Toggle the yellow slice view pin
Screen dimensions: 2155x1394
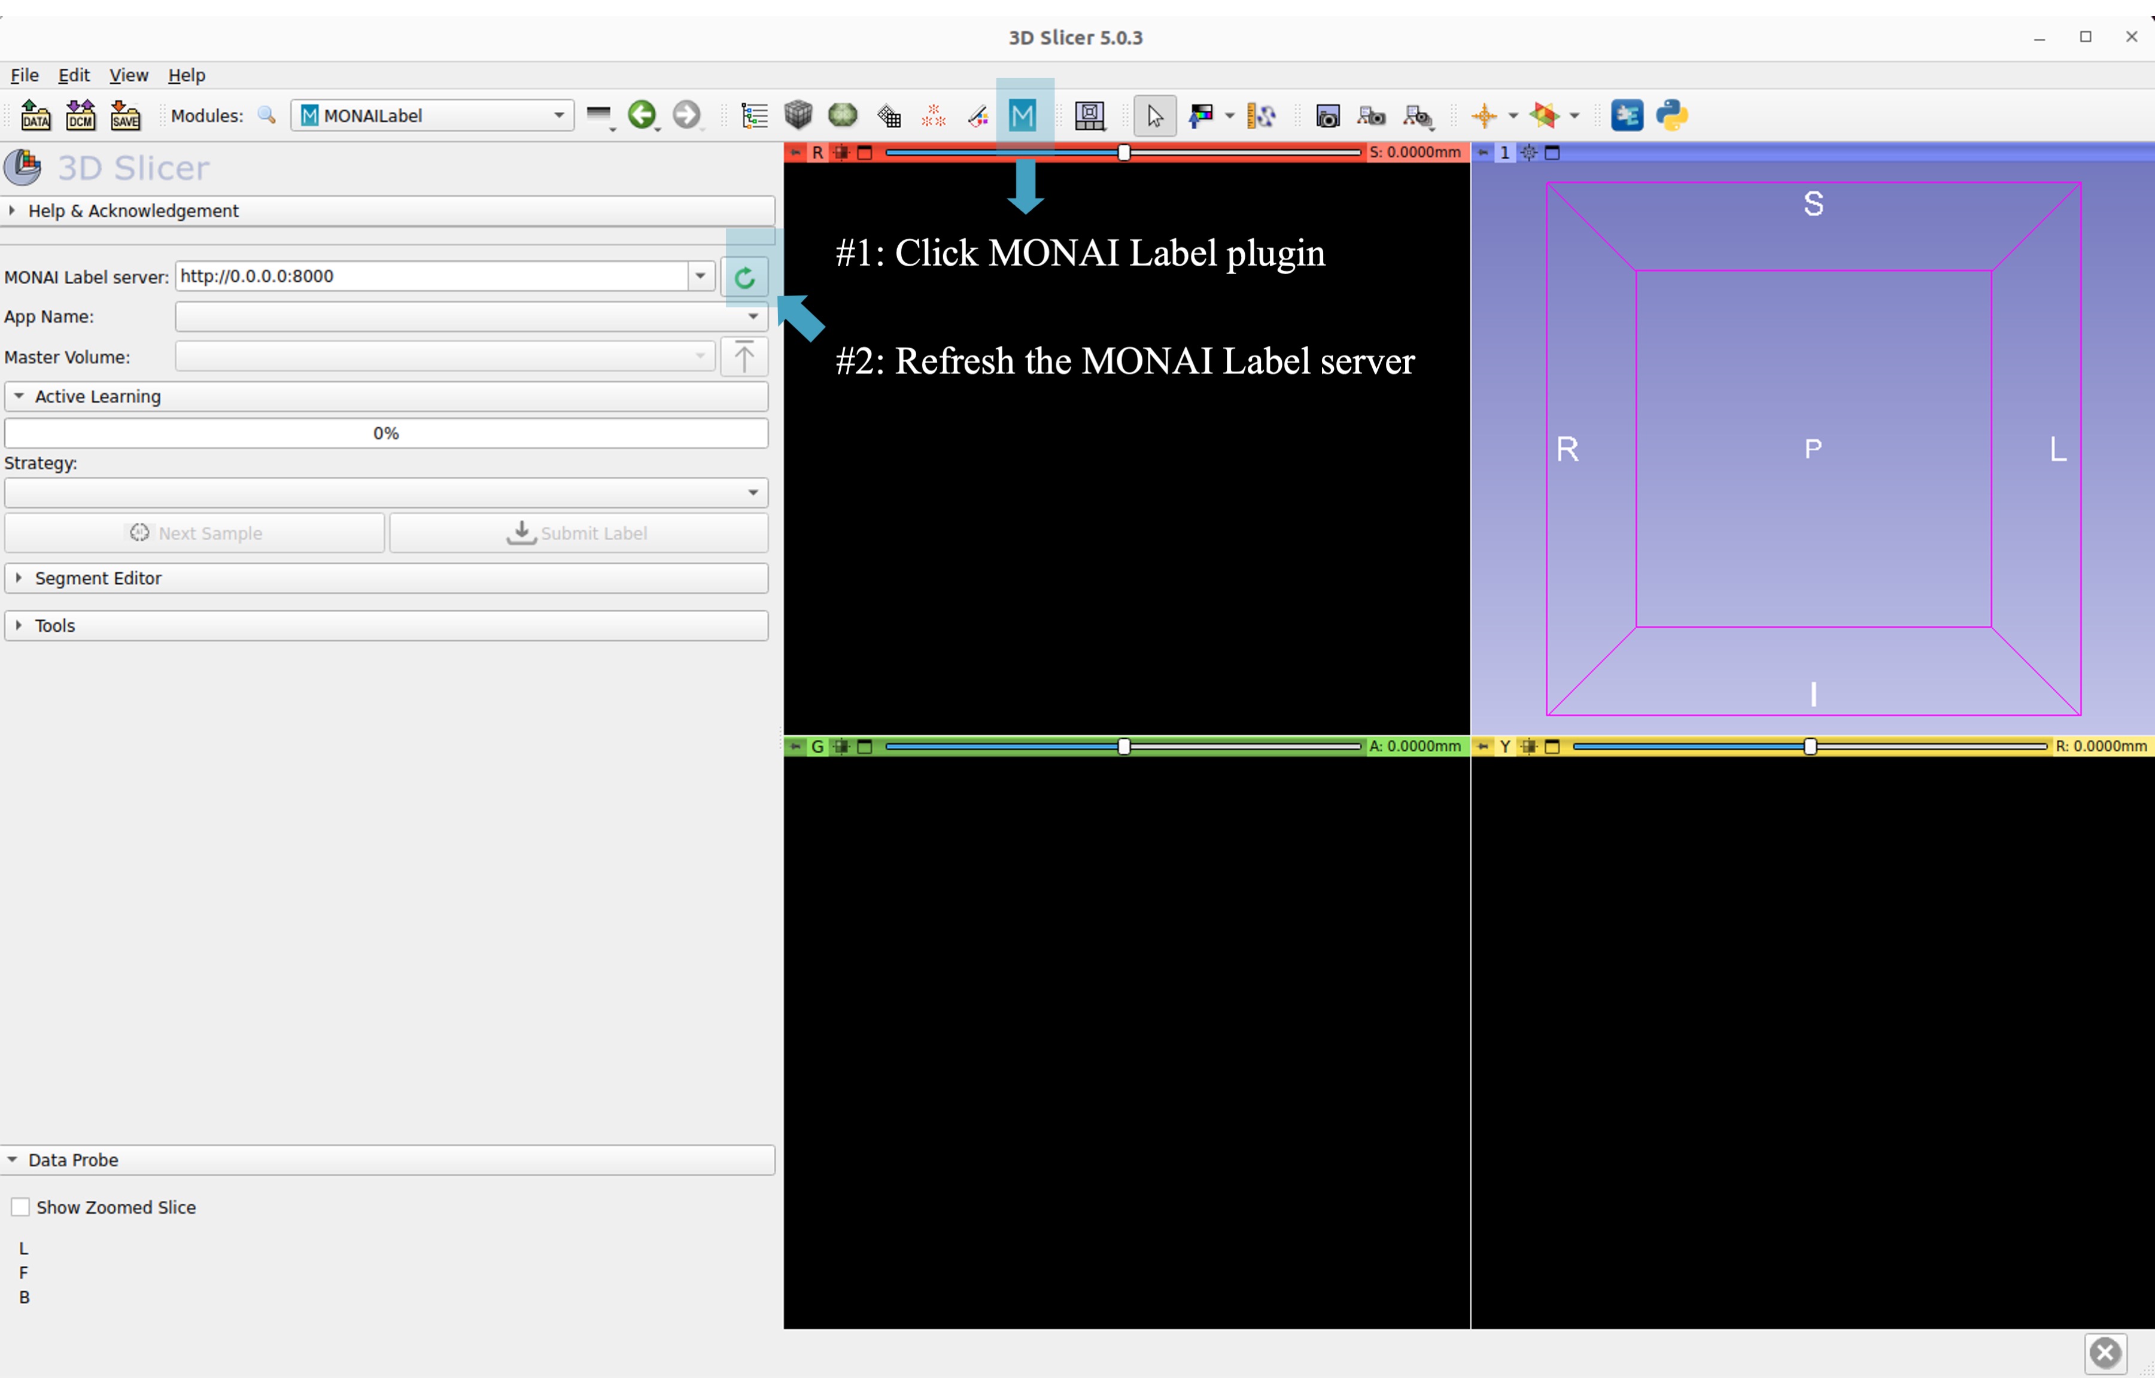click(1483, 747)
